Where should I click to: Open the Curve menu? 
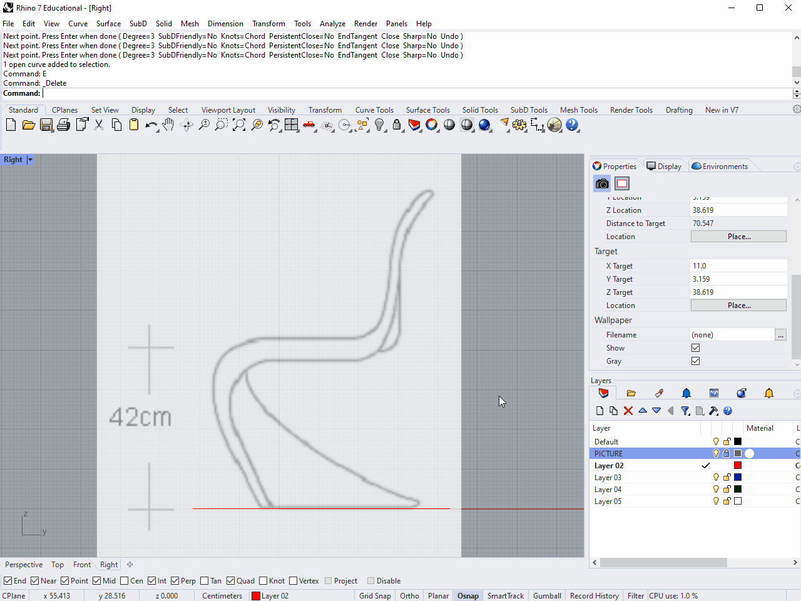[x=78, y=24]
